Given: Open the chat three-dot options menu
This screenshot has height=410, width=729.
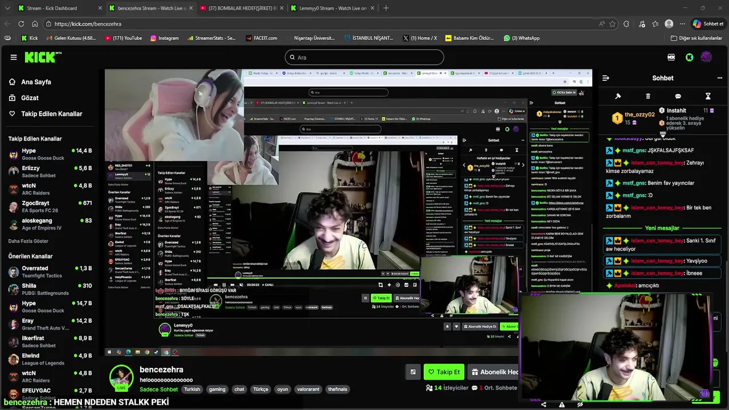Looking at the screenshot, I should pyautogui.click(x=719, y=78).
